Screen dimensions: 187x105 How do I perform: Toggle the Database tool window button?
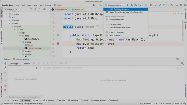pyautogui.click(x=186, y=14)
